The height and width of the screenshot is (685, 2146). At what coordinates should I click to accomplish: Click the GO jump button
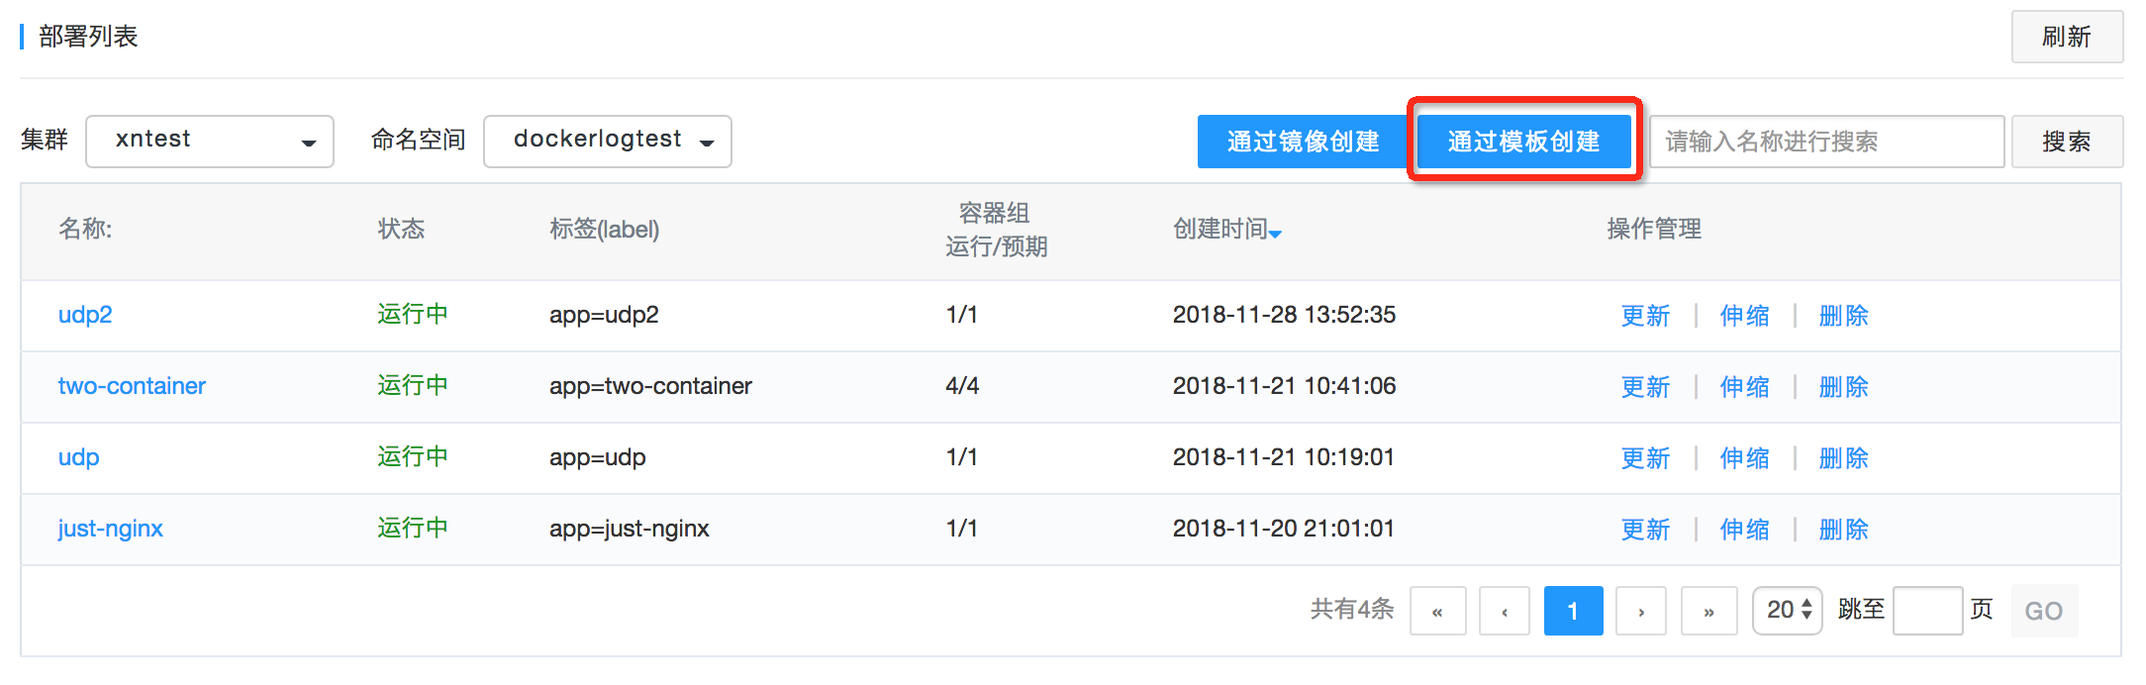point(2044,611)
